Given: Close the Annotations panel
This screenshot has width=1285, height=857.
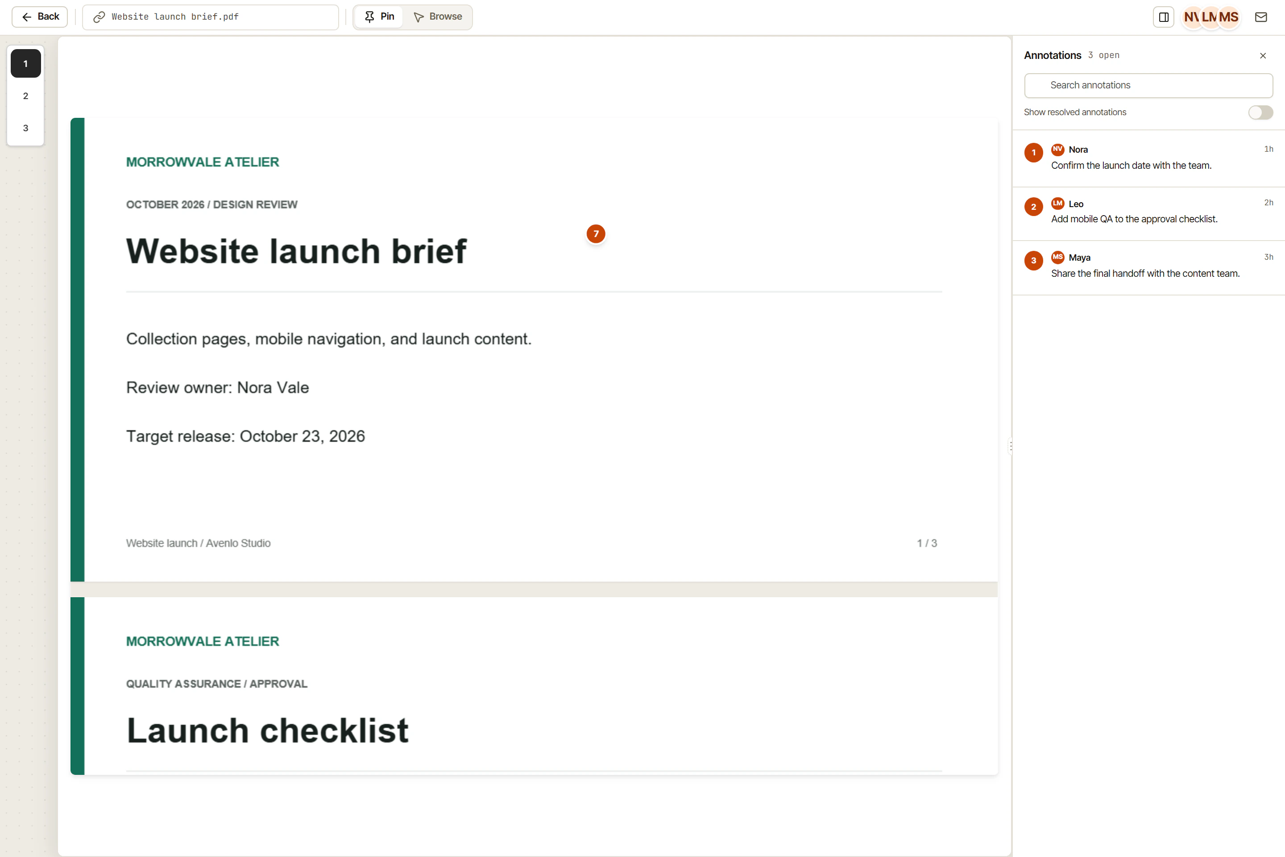Looking at the screenshot, I should (x=1263, y=56).
